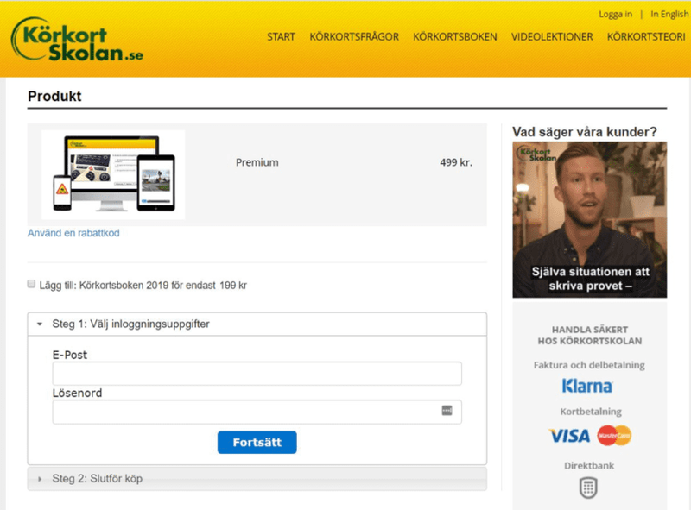Tick the Körkortsboken 2019 add-on checkbox
Viewport: 691px width, 510px height.
[32, 284]
